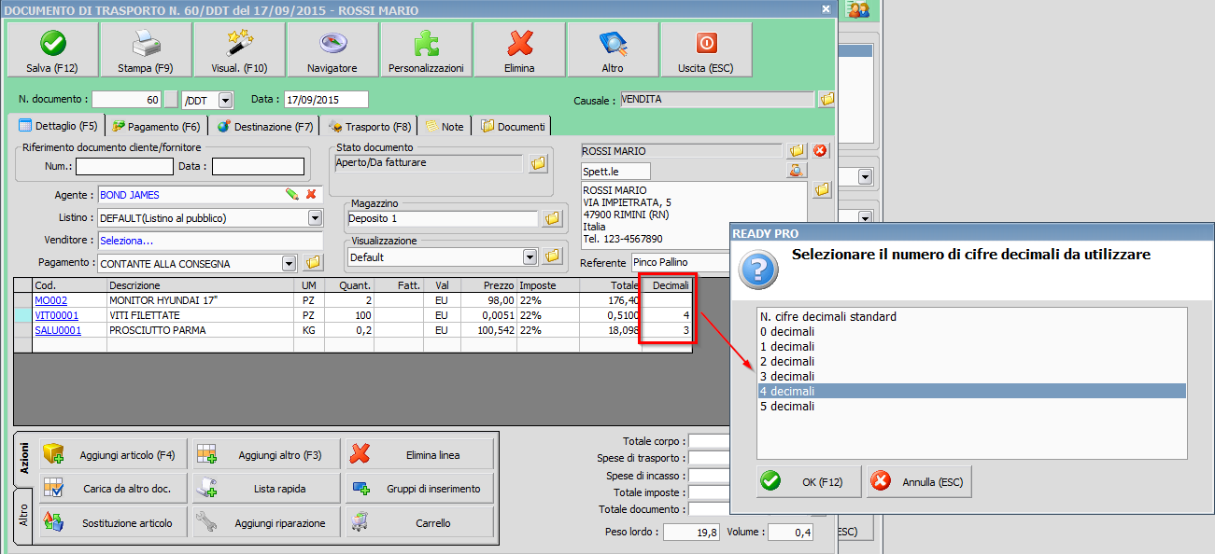
Task: Open folder icon beside Stato documento
Action: 538,163
